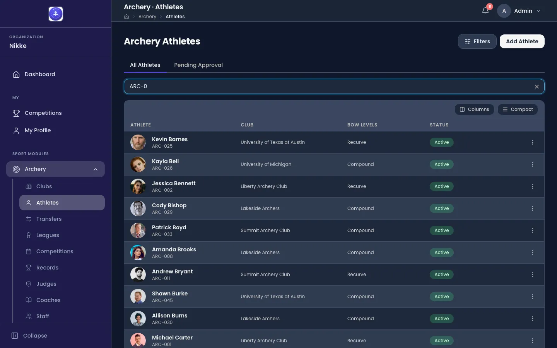Screen dimensions: 557x348
Task: Open row actions for Amanda Brooks
Action: click(x=533, y=252)
